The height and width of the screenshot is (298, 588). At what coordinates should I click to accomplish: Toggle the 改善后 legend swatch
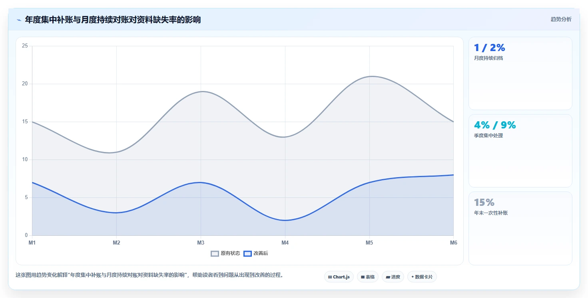(247, 254)
